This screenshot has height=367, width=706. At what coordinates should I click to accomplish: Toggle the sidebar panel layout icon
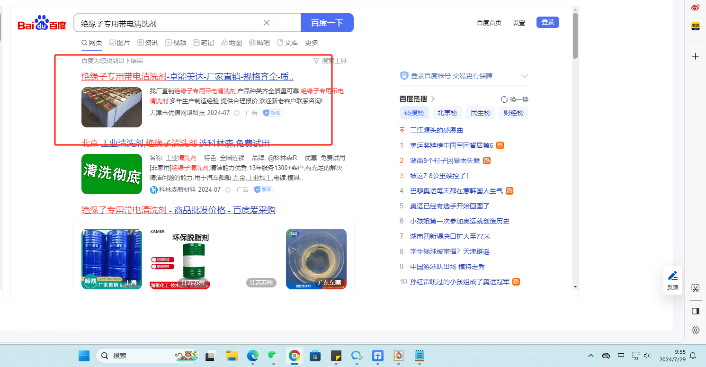[x=696, y=311]
